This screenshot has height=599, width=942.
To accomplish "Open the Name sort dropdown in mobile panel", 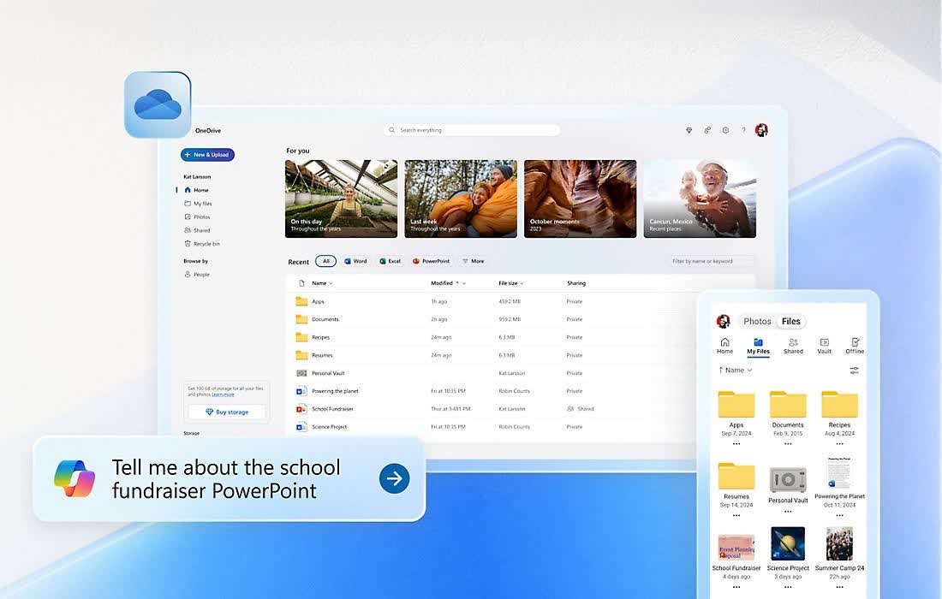I will pos(736,371).
